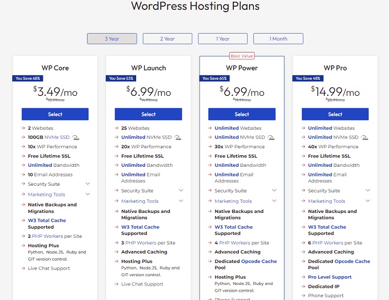Expand Security Suite in WP Launch

pyautogui.click(x=181, y=190)
